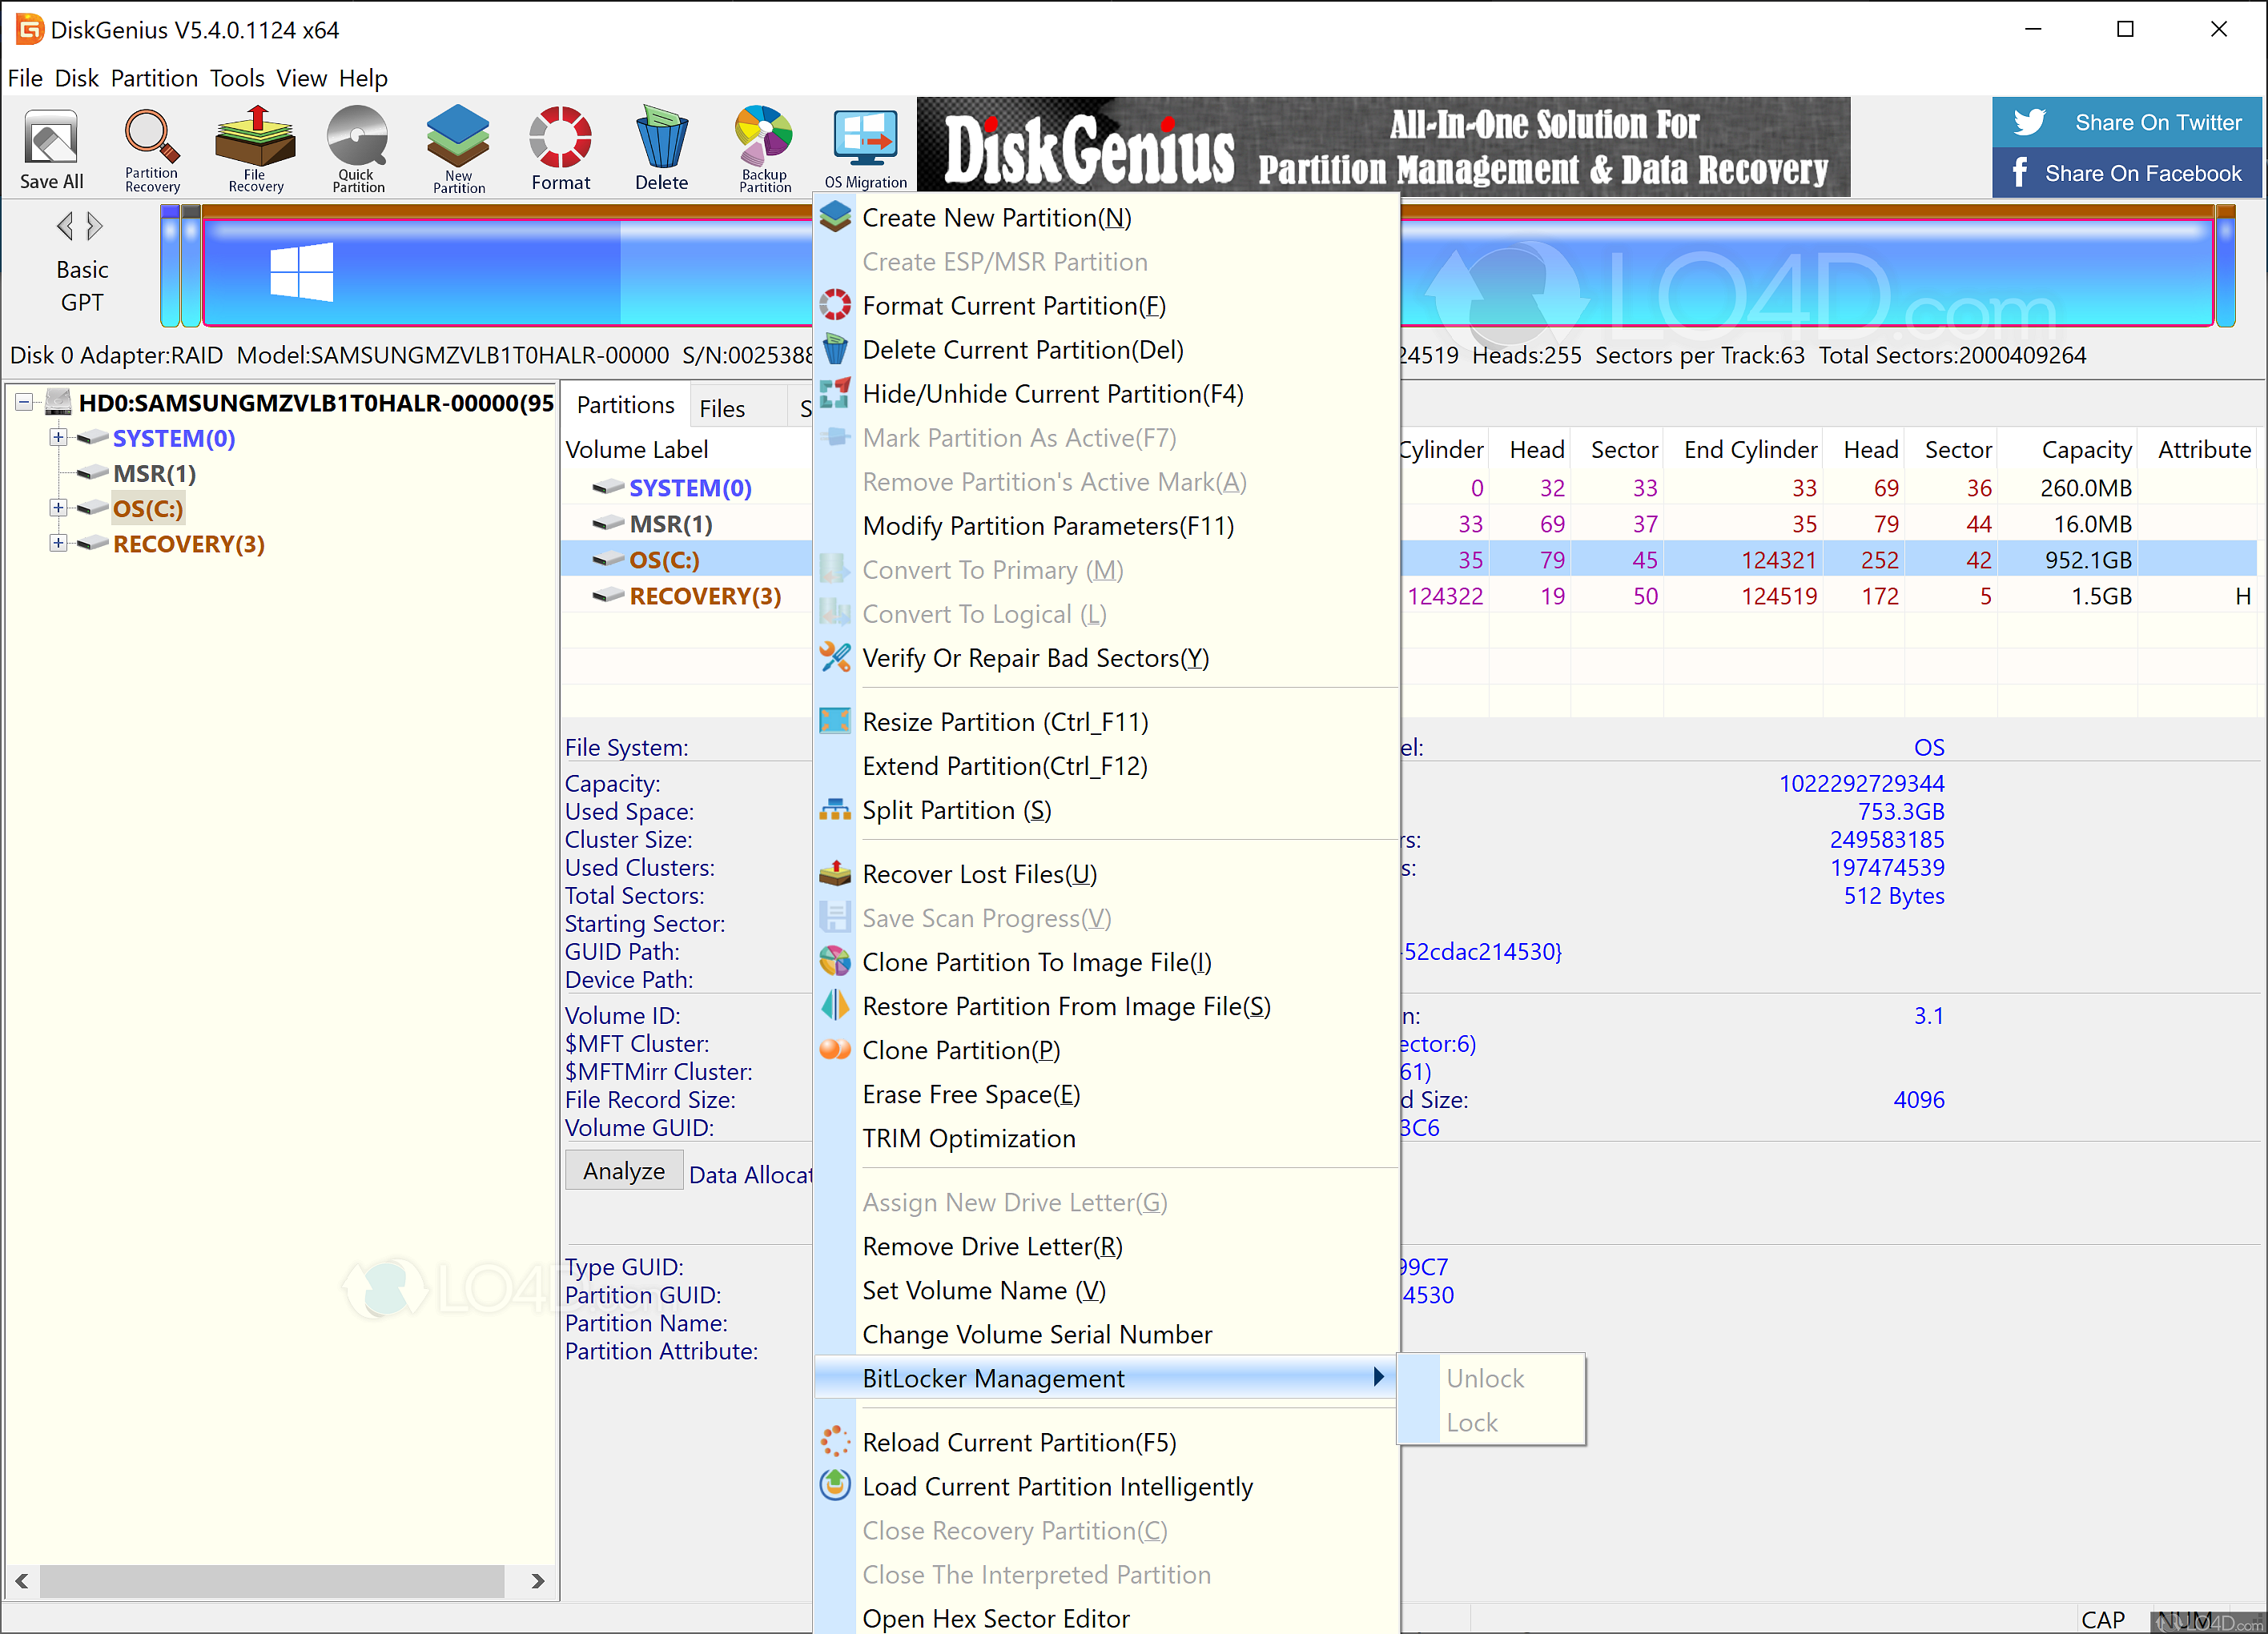Click the Split Partition icon
The image size is (2268, 1634).
click(835, 809)
